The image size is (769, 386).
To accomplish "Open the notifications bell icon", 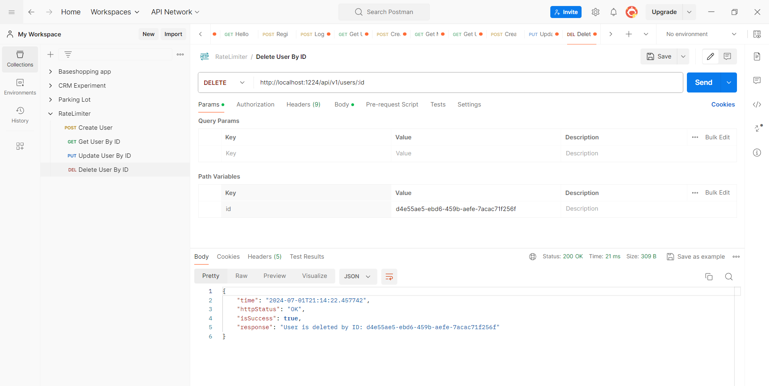I will pos(614,12).
